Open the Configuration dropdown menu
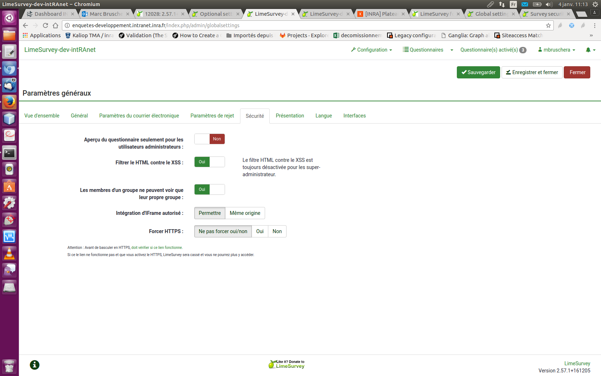 click(372, 50)
